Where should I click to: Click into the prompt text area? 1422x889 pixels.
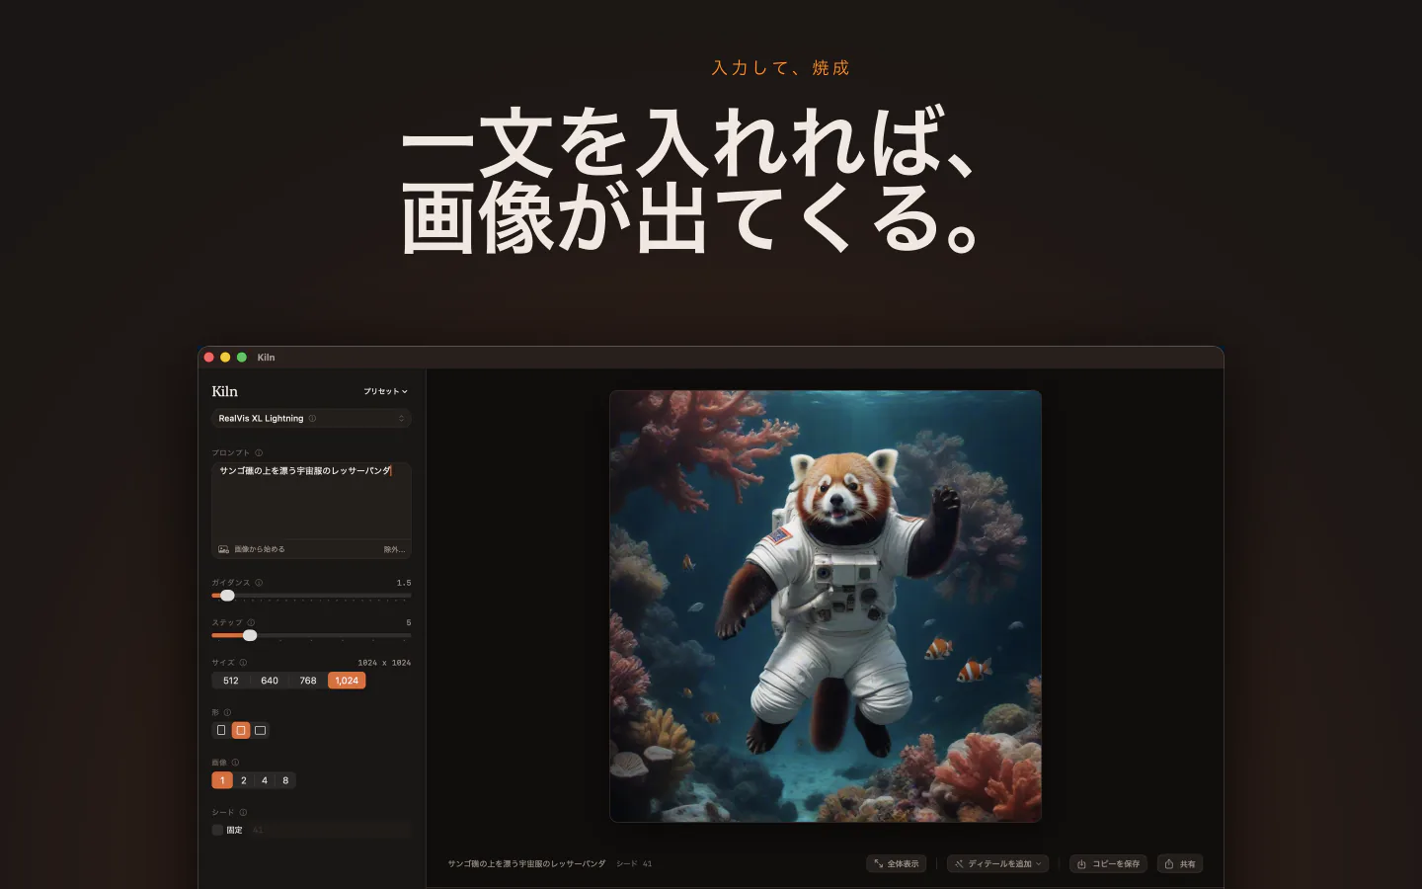tap(311, 500)
